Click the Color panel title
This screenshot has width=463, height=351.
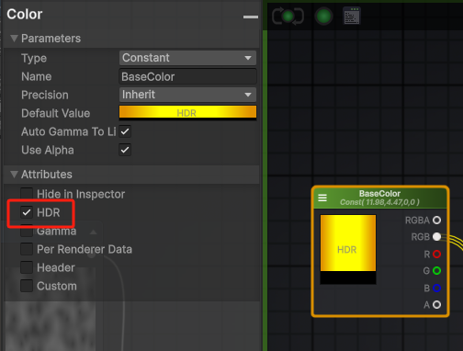[x=25, y=14]
